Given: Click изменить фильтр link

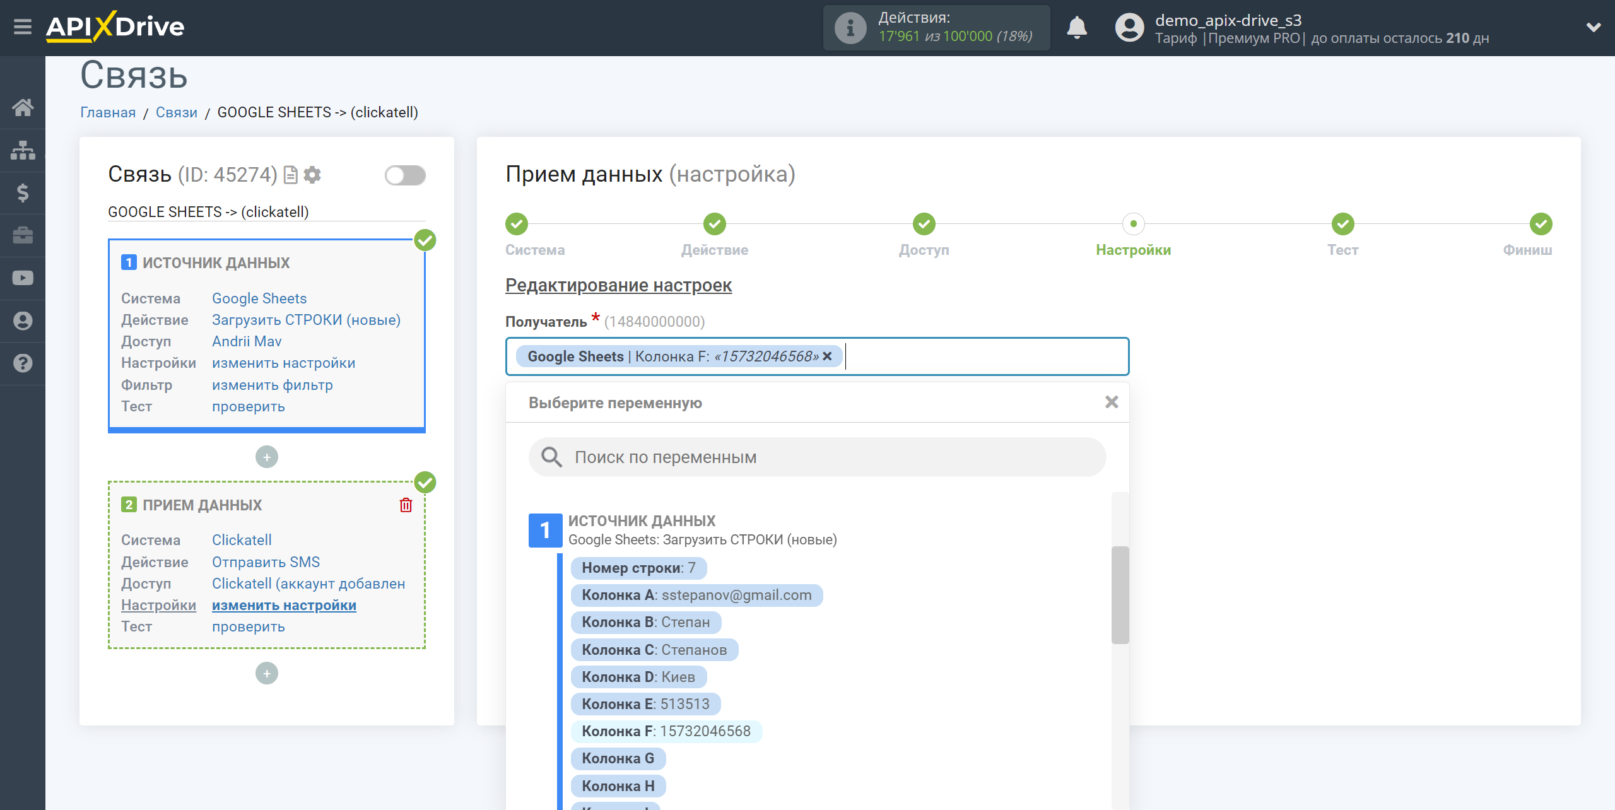Looking at the screenshot, I should point(273,385).
